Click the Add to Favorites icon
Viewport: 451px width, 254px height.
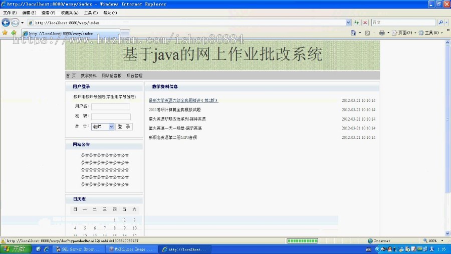coord(14,32)
